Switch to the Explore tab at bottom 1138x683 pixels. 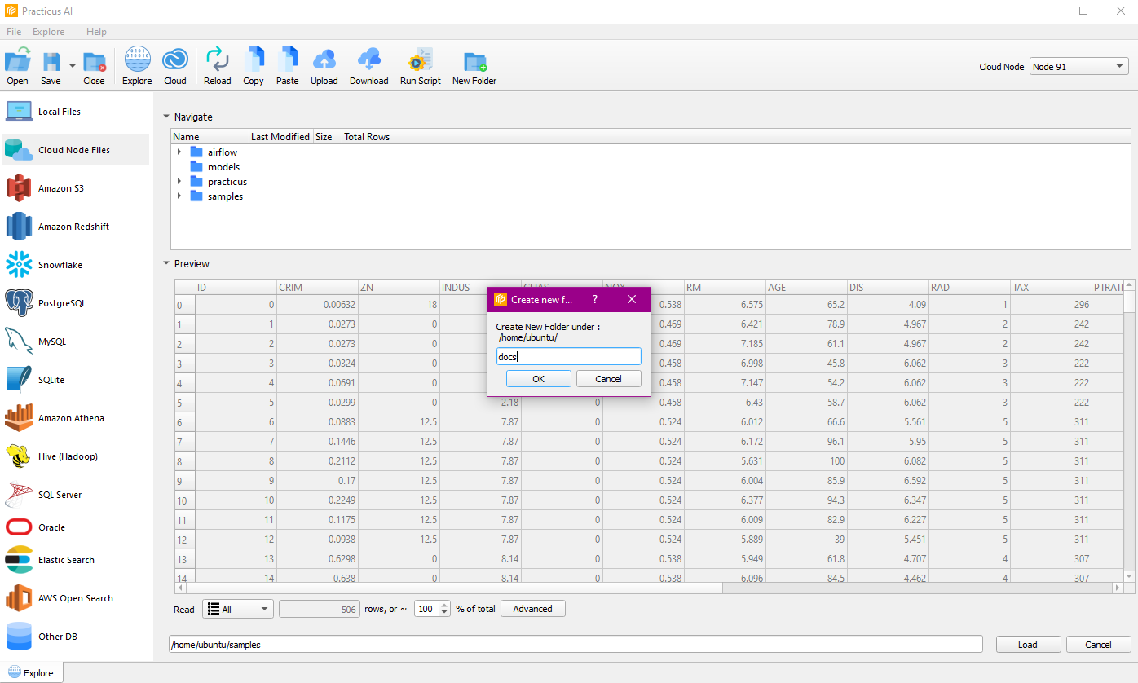[x=31, y=673]
